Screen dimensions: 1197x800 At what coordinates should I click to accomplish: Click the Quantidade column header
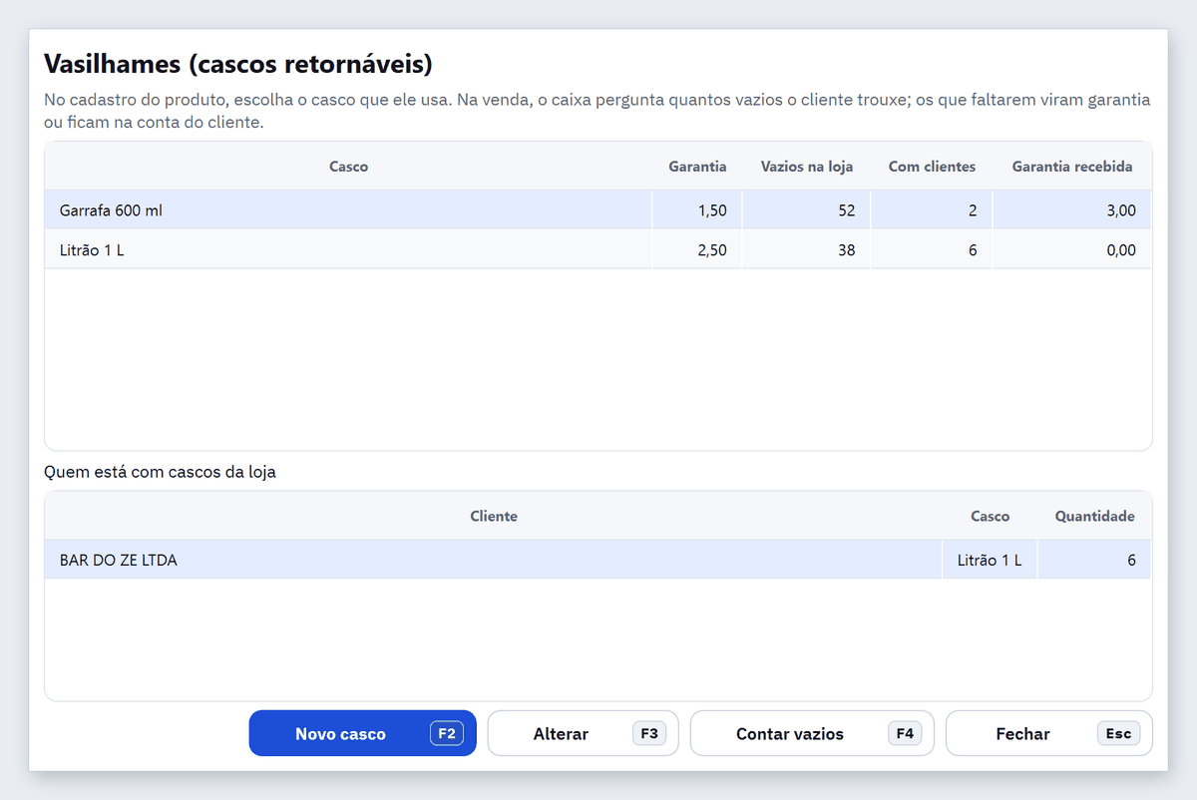click(1094, 517)
